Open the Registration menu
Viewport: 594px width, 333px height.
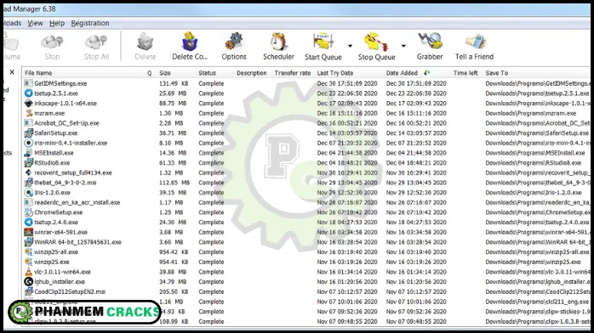pos(90,23)
